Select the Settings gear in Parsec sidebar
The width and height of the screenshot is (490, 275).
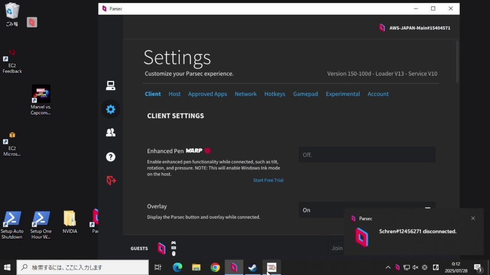111,110
